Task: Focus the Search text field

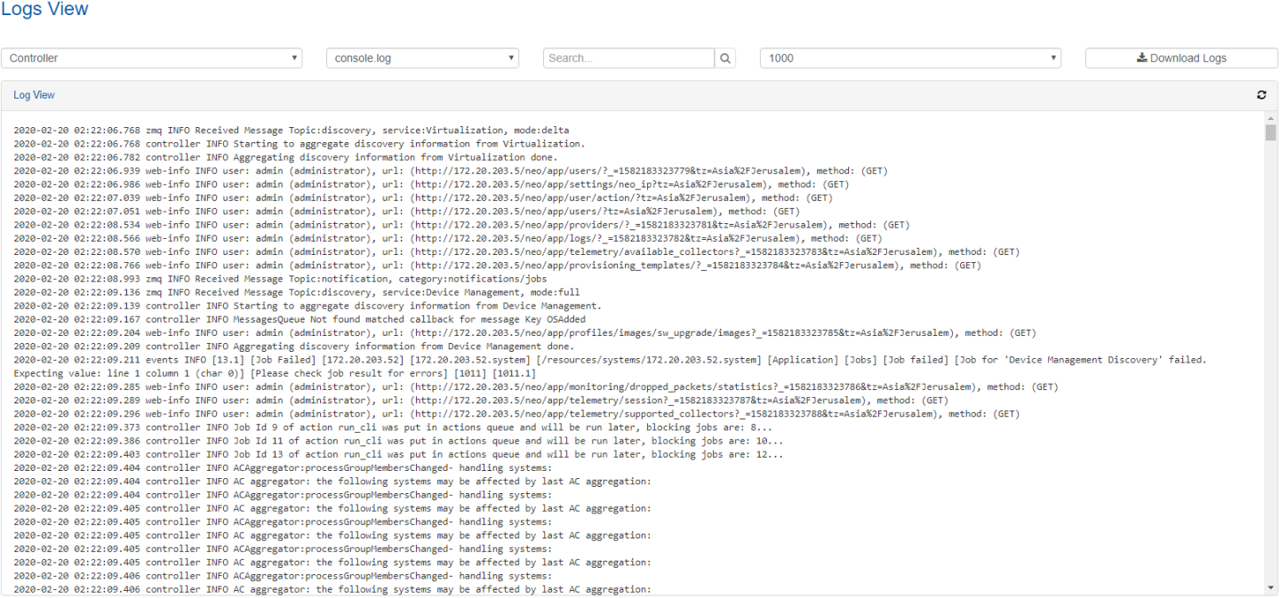Action: coord(628,58)
